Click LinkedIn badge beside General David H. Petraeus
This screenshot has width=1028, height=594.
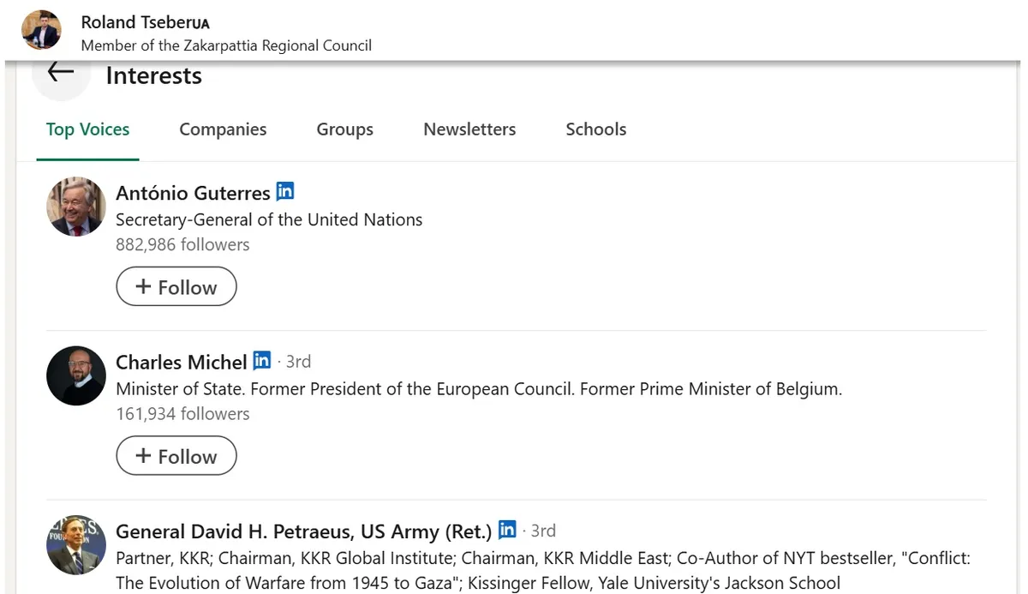pyautogui.click(x=507, y=529)
